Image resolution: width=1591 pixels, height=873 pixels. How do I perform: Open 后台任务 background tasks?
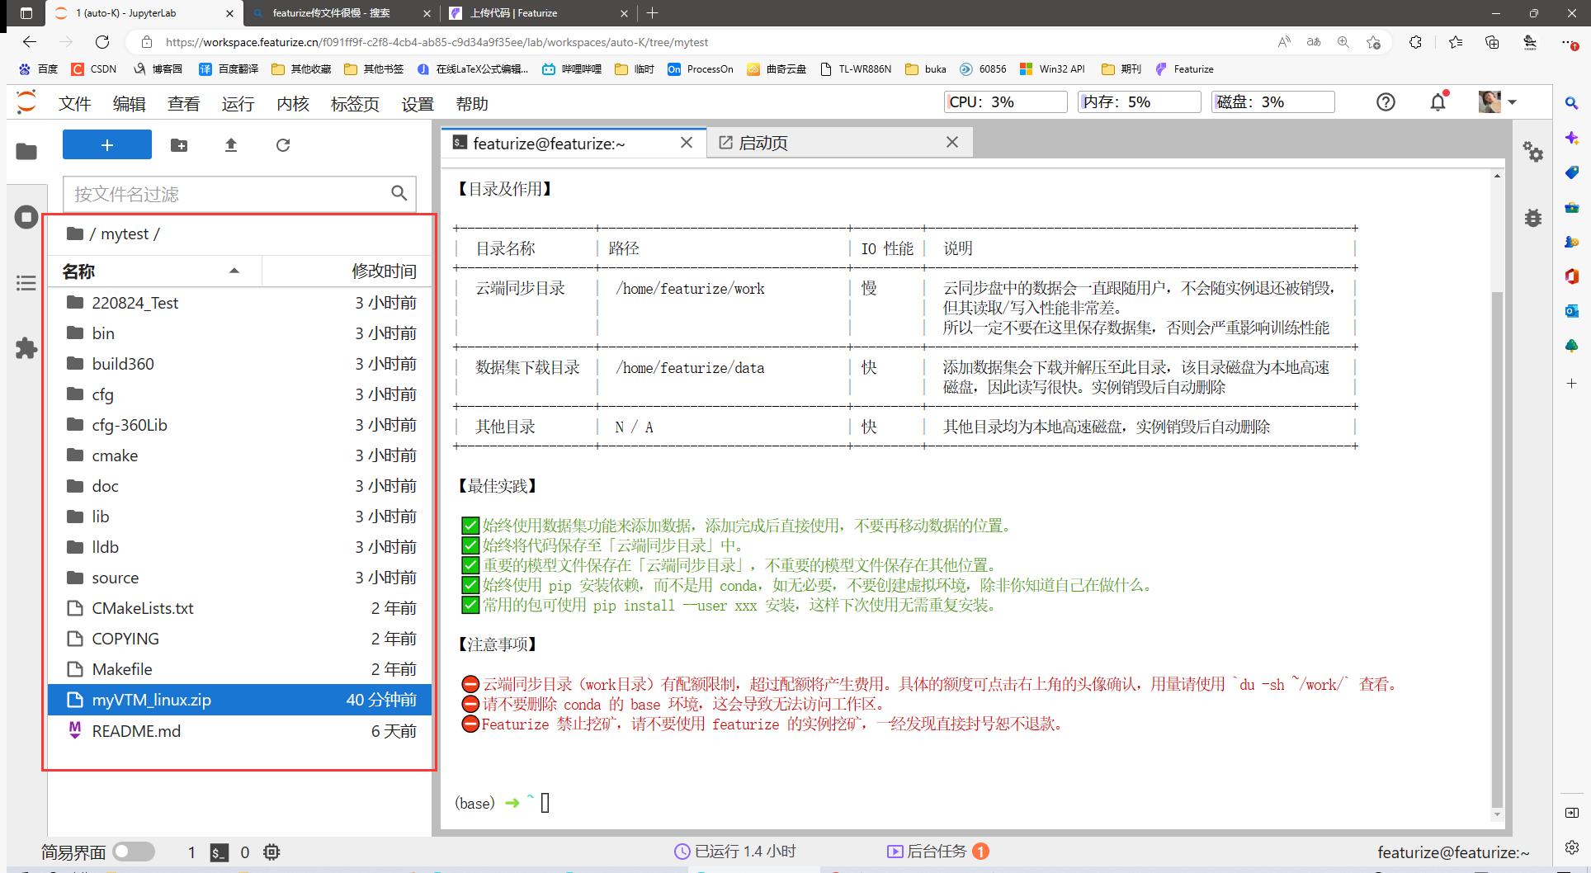pos(937,852)
